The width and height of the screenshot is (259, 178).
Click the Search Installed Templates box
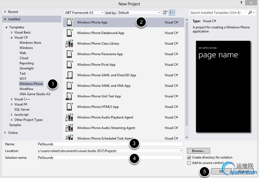coord(218,13)
